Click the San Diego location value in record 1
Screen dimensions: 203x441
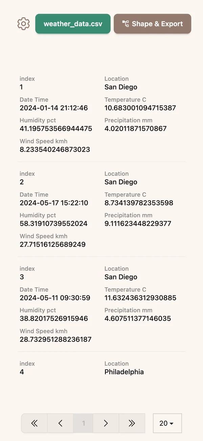click(x=121, y=87)
